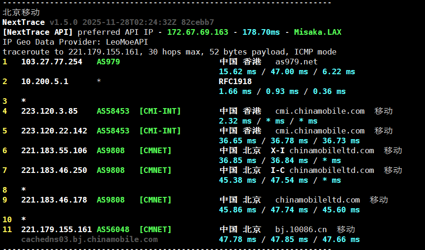Select the AS979 label on hop 1
425x250 pixels.
108,62
